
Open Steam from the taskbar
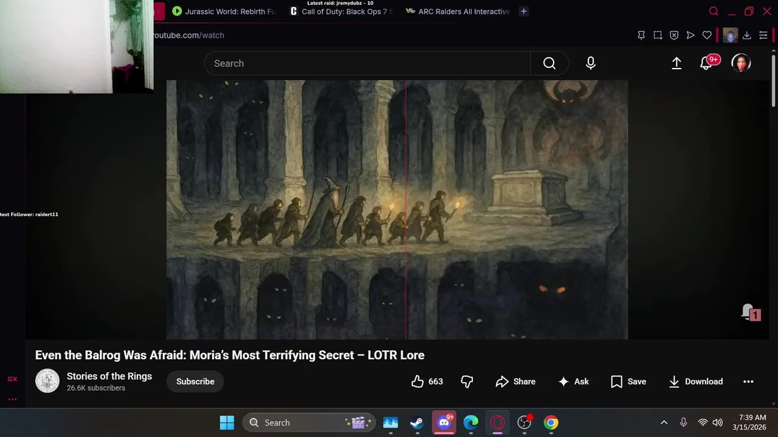pos(417,422)
